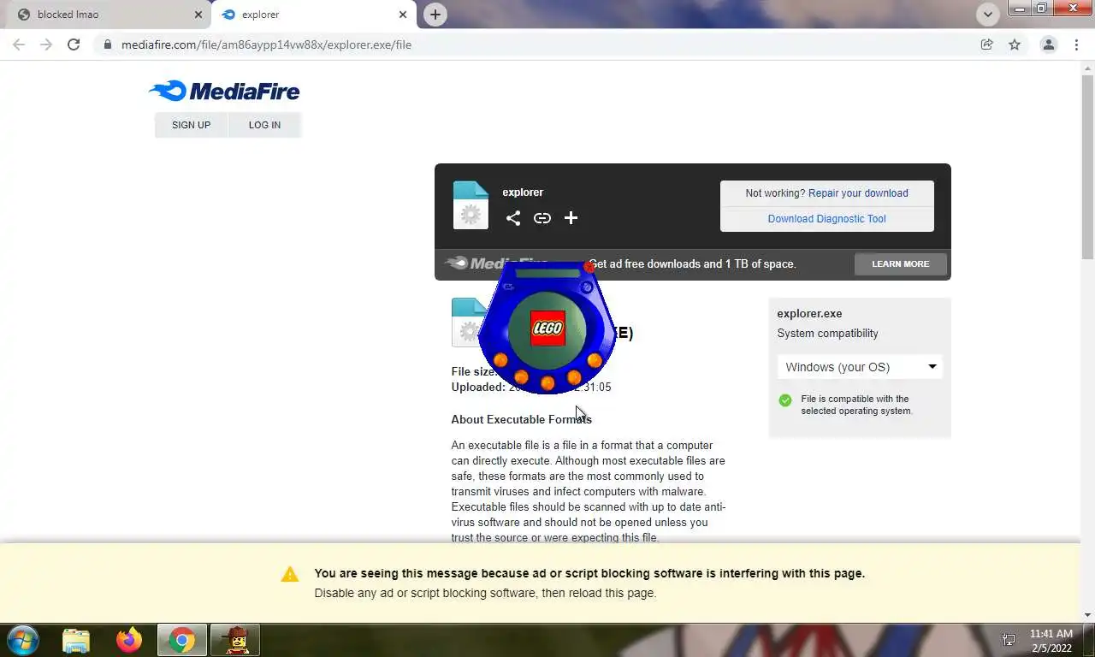1095x657 pixels.
Task: Open the Windows Start button
Action: pos(21,640)
